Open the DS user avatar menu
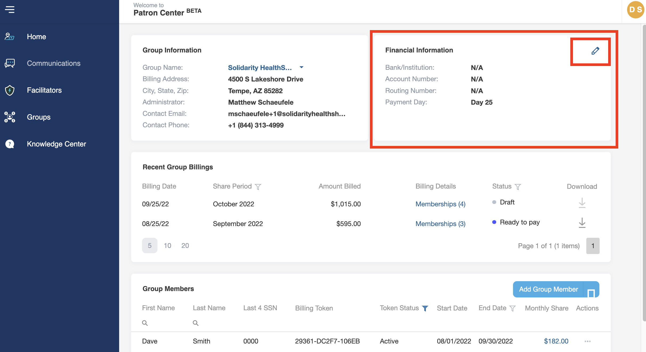This screenshot has height=352, width=646. 635,10
